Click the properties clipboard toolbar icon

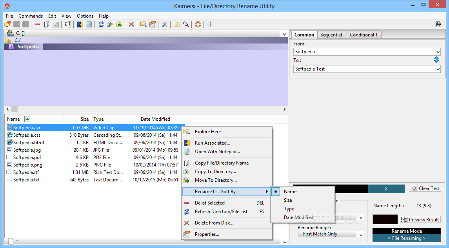click(x=152, y=24)
